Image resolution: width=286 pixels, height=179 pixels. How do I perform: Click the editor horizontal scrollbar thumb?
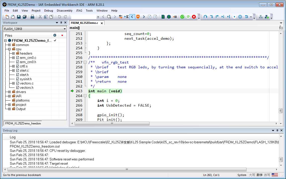point(112,123)
